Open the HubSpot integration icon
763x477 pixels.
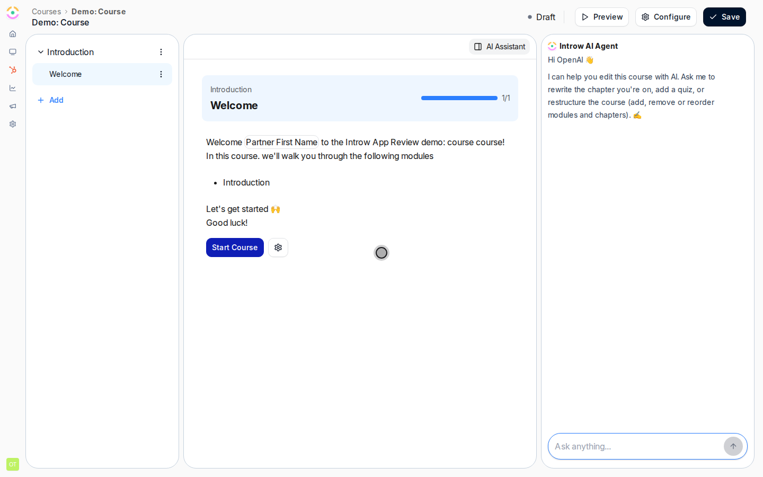[13, 70]
